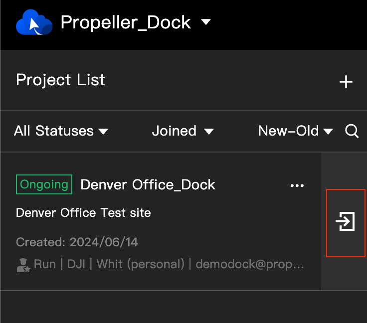Image resolution: width=367 pixels, height=323 pixels.
Task: Click the project admin user icon
Action: [23, 265]
